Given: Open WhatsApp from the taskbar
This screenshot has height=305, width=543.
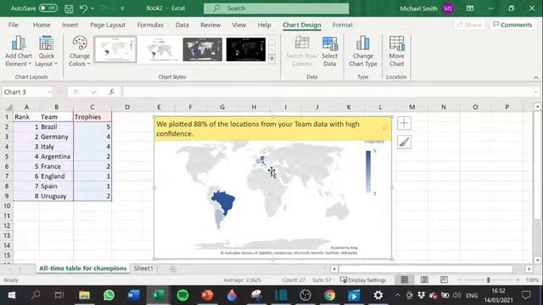Looking at the screenshot, I should coord(109,296).
